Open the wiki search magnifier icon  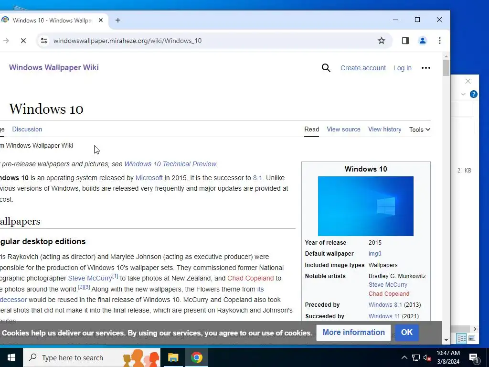[x=326, y=68]
